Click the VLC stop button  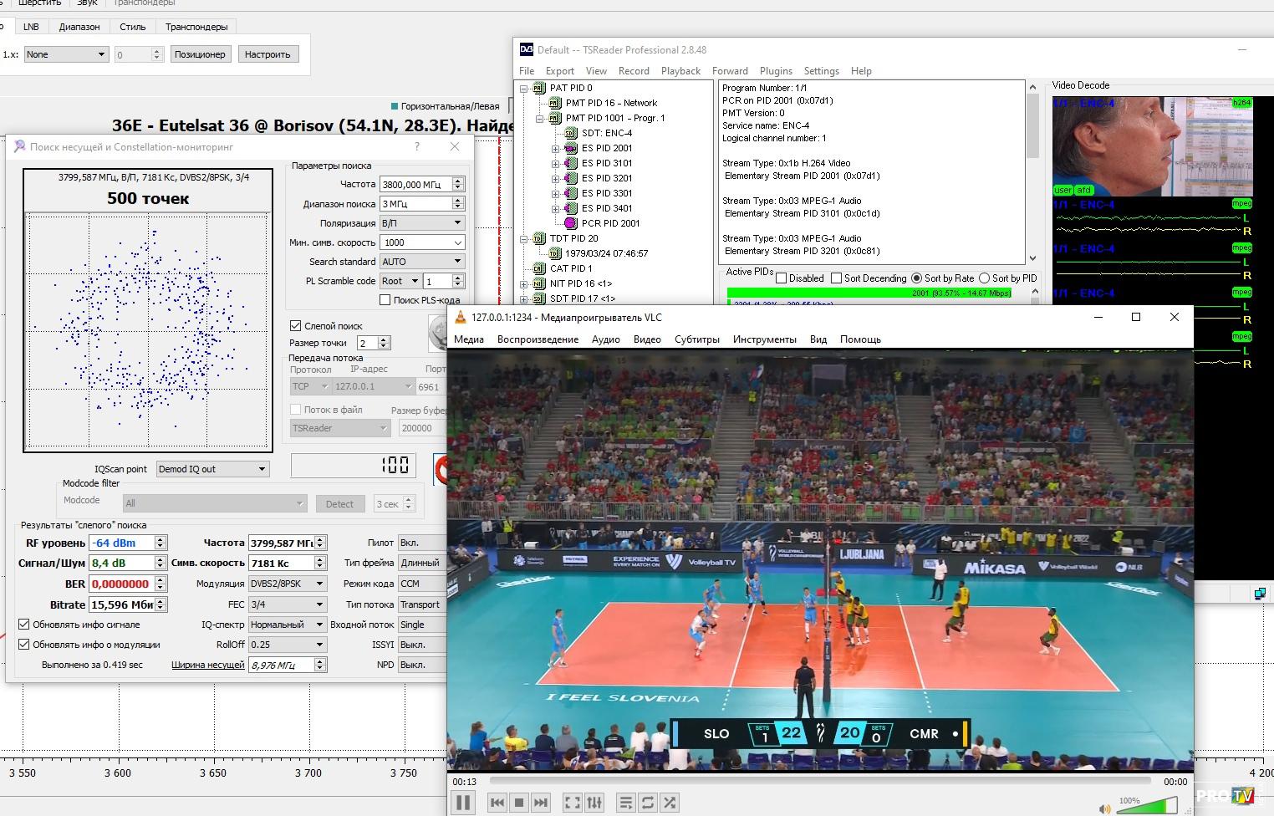click(x=519, y=803)
